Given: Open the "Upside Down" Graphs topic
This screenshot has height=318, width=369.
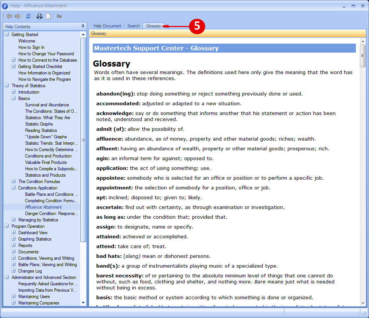Looking at the screenshot, I should coord(45,137).
